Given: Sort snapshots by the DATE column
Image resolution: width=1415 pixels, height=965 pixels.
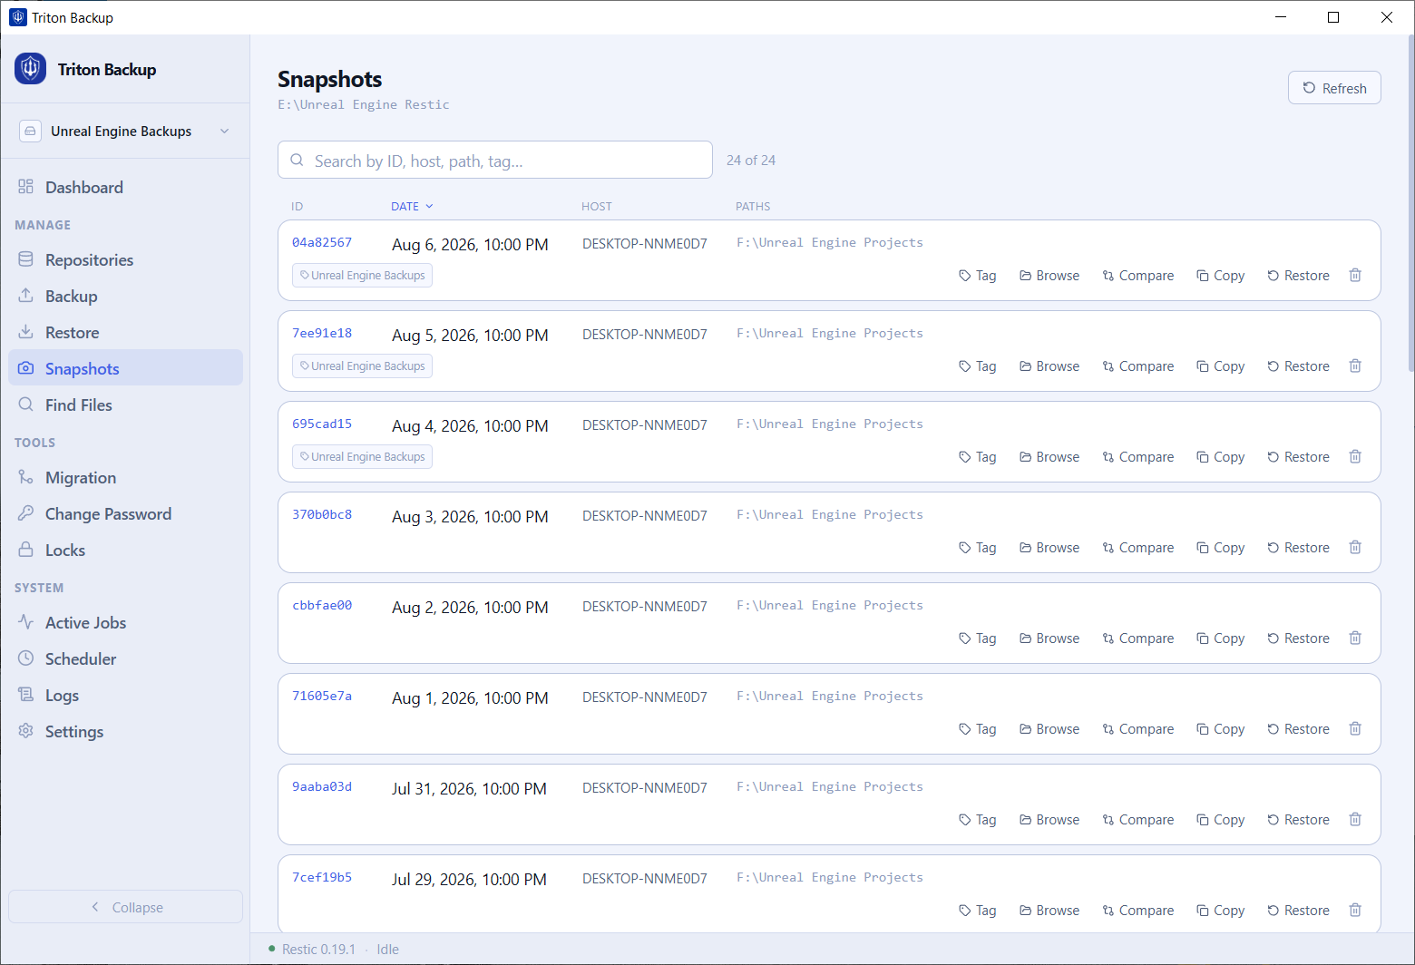Looking at the screenshot, I should pos(412,207).
